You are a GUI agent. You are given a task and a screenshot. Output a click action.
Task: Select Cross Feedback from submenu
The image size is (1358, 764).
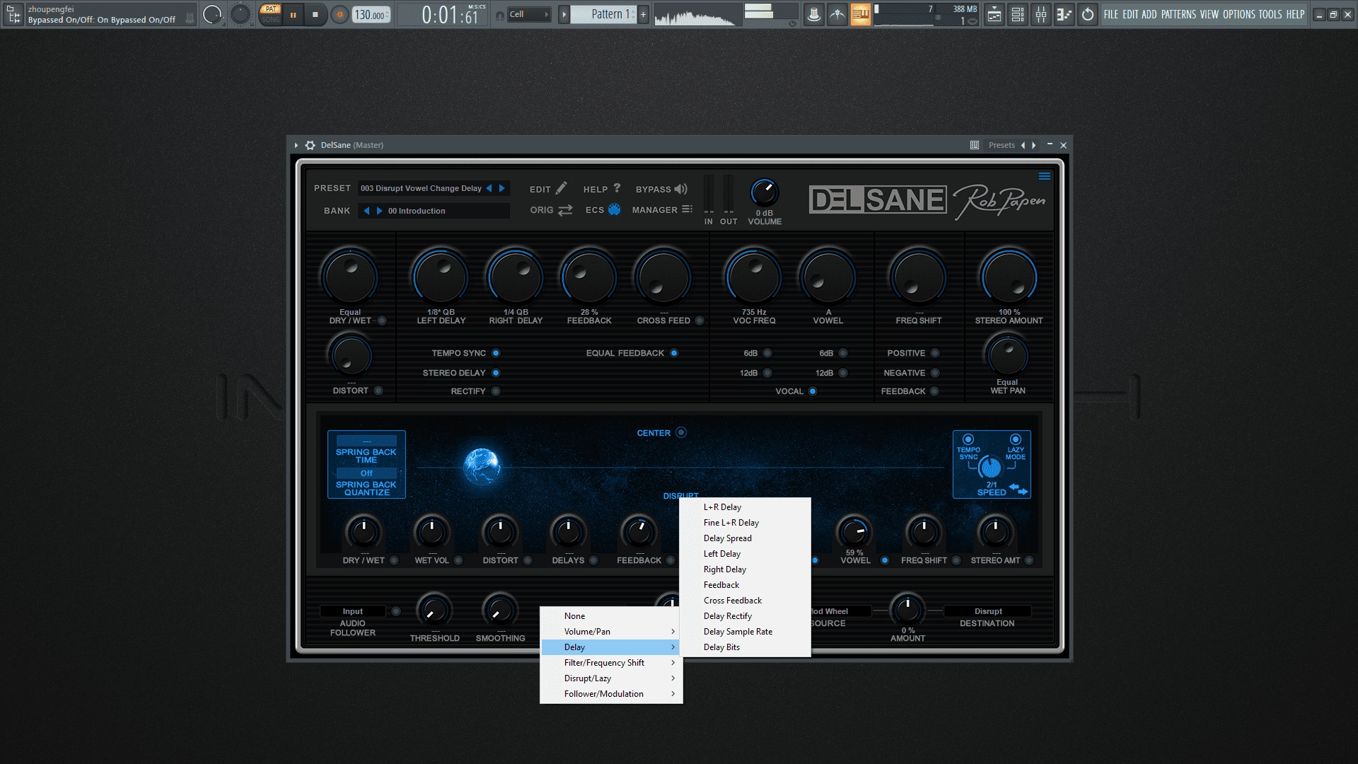tap(745, 601)
